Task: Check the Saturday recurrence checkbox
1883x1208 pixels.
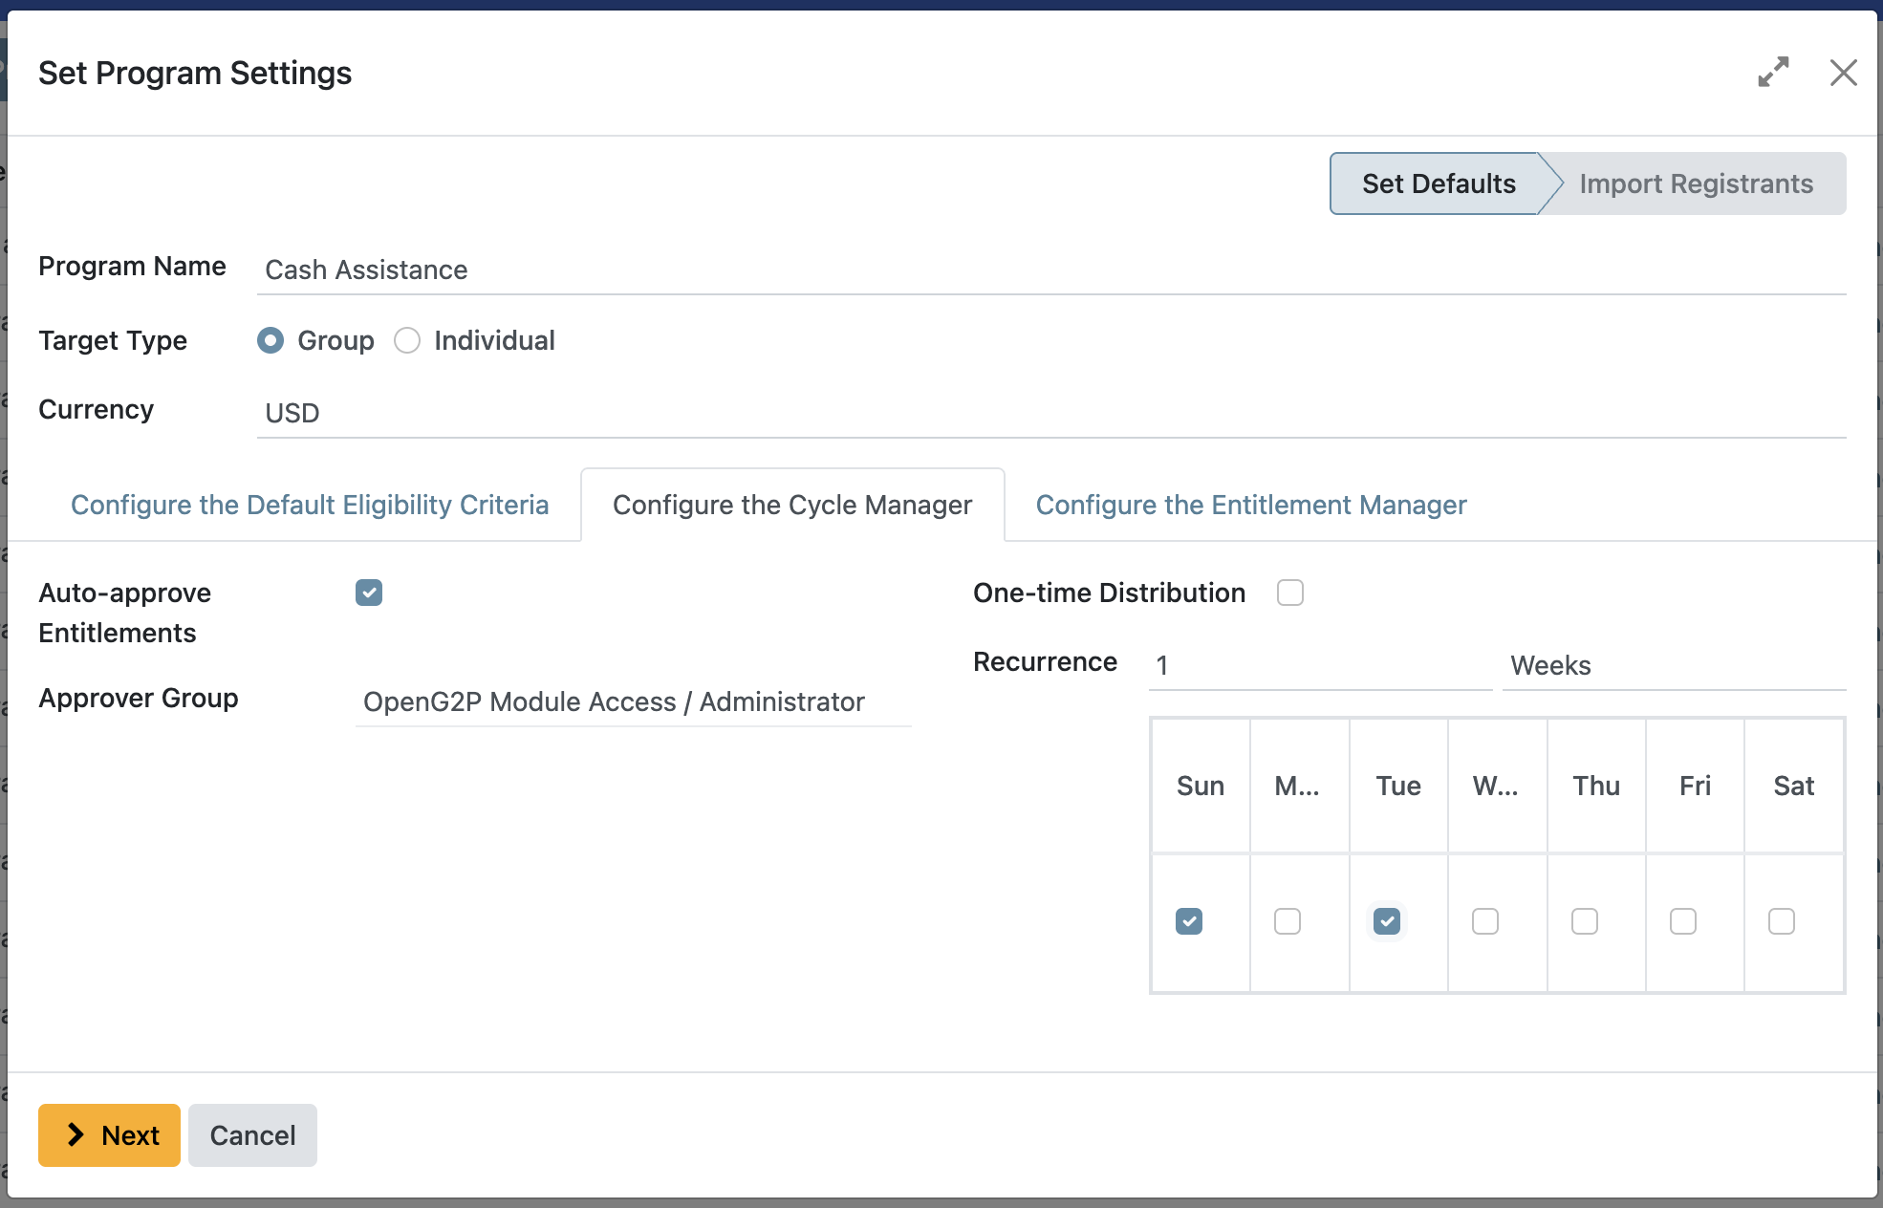Action: (1782, 921)
